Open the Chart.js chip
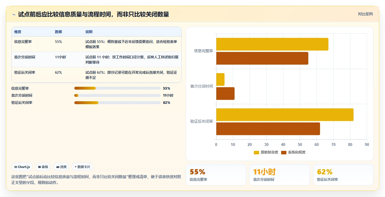This screenshot has height=197, width=385. tap(22, 167)
